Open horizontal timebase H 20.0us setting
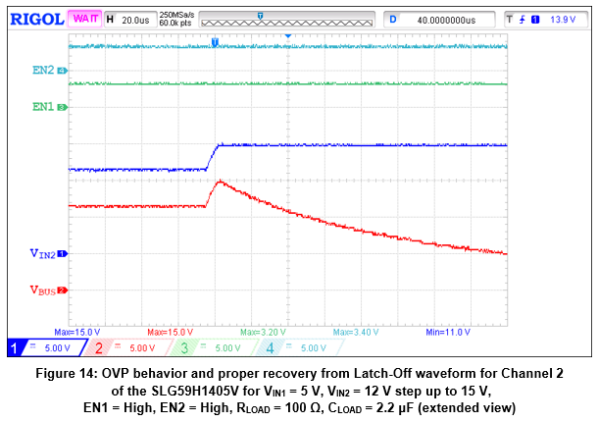The width and height of the screenshot is (598, 422). coord(127,19)
